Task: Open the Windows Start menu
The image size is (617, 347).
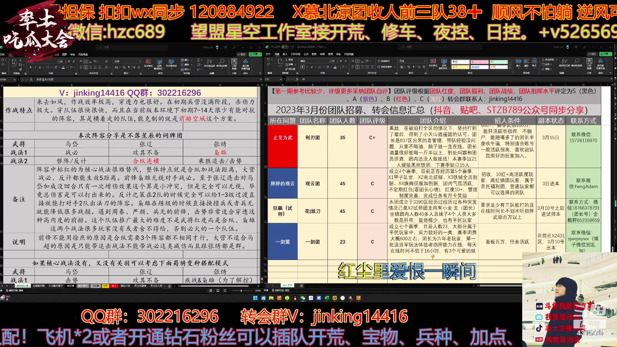Action: tap(255, 298)
